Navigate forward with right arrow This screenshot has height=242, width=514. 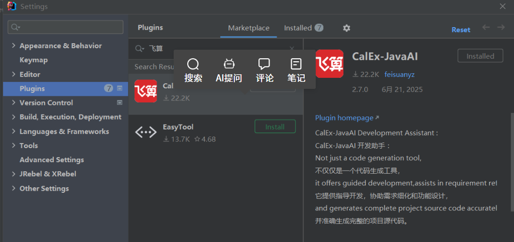501,27
